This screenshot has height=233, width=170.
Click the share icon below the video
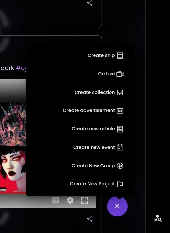click(90, 219)
